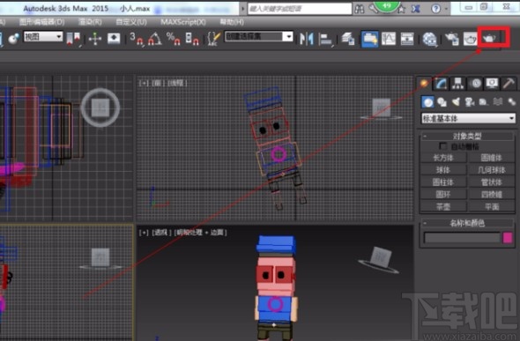The image size is (520, 341).
Task: Collapse the 对象类型 rollout
Action: (x=467, y=136)
